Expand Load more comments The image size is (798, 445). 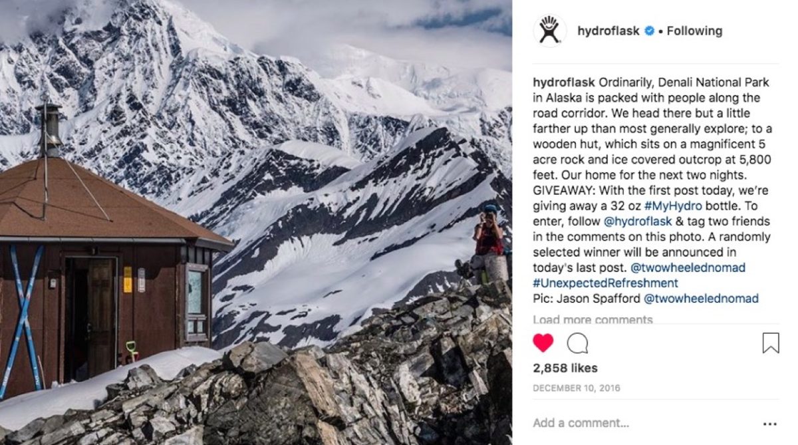tap(593, 319)
